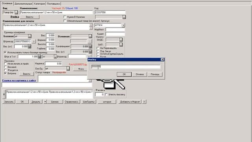Click red Foto image path text
The width and height of the screenshot is (252, 142).
click(x=78, y=65)
